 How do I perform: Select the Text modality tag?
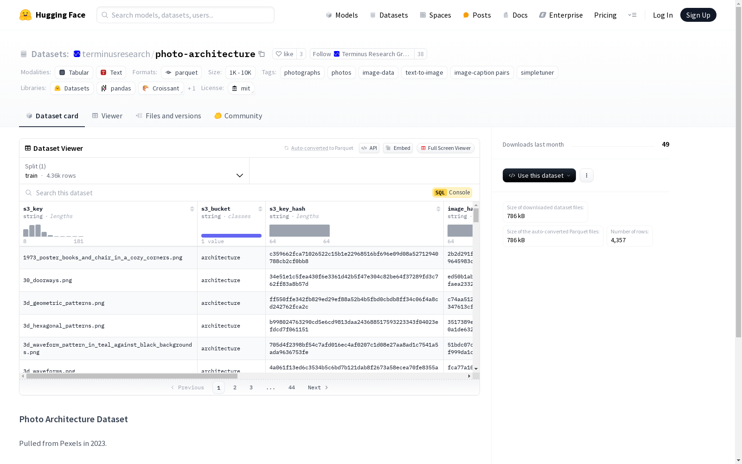coord(111,72)
